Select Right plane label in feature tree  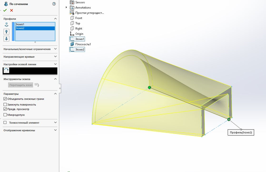pyautogui.click(x=79, y=29)
